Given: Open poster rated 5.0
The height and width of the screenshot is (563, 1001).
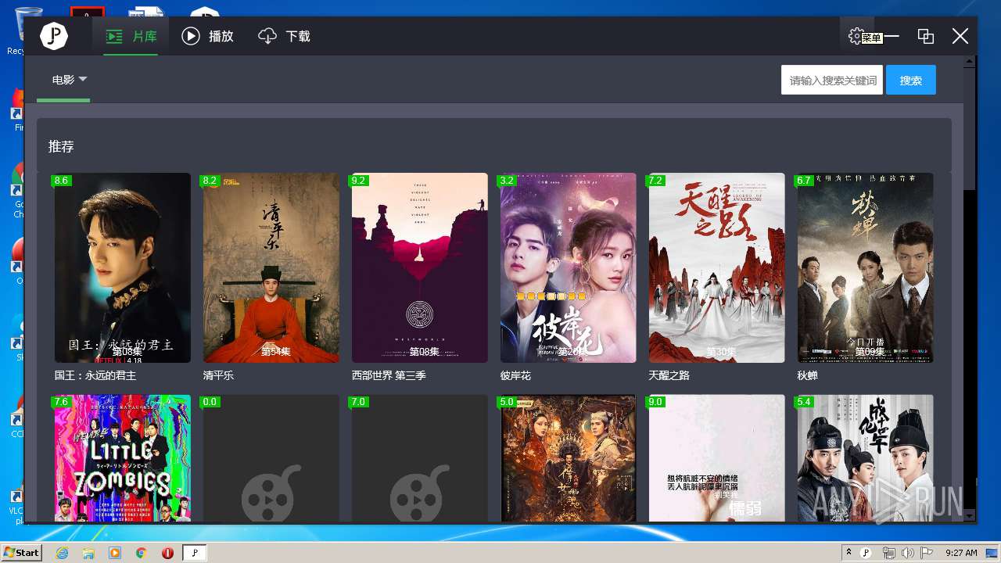Looking at the screenshot, I should [x=569, y=458].
